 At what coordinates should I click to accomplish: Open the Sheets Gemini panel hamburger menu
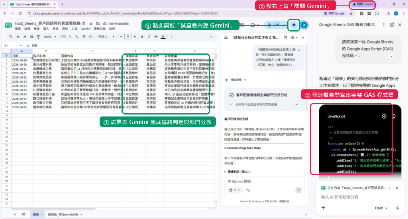tap(226, 38)
